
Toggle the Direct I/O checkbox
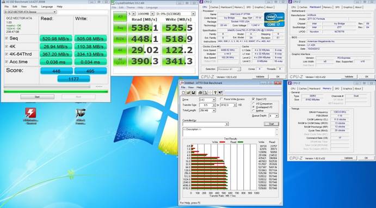click(254, 99)
